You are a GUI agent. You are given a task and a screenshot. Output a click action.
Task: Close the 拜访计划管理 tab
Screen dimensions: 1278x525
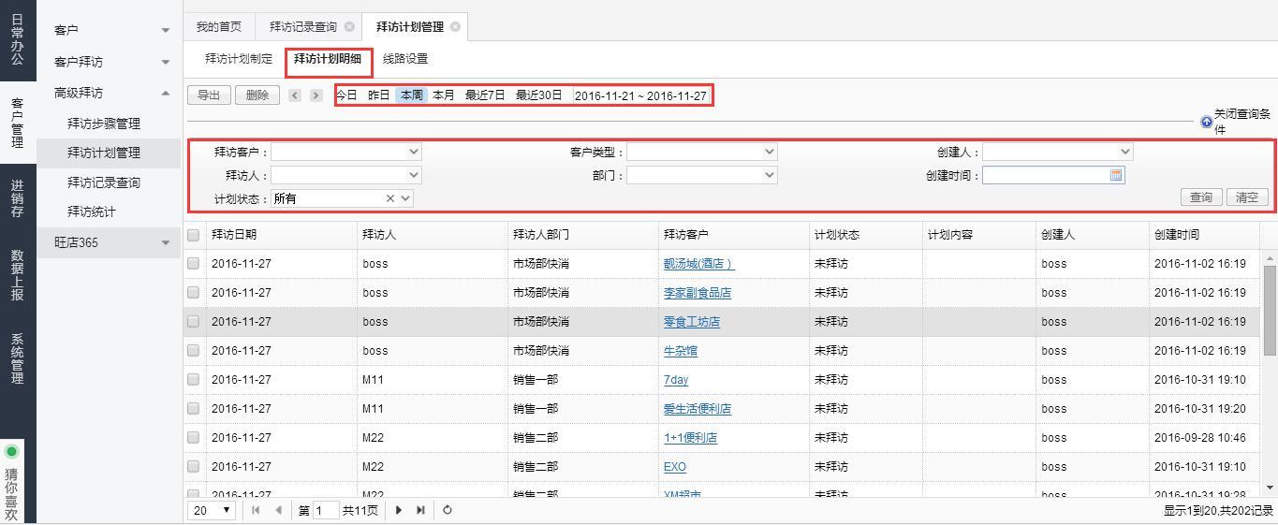point(455,27)
